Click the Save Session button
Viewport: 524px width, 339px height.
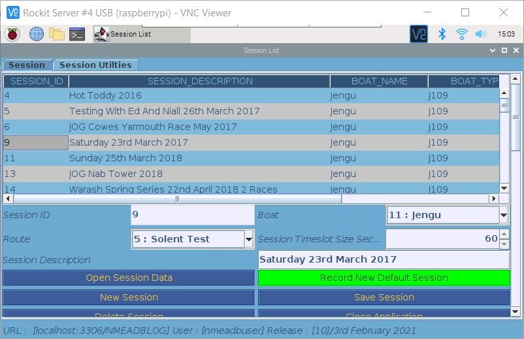pos(384,297)
